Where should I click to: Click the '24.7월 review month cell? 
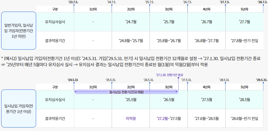(x=131, y=22)
